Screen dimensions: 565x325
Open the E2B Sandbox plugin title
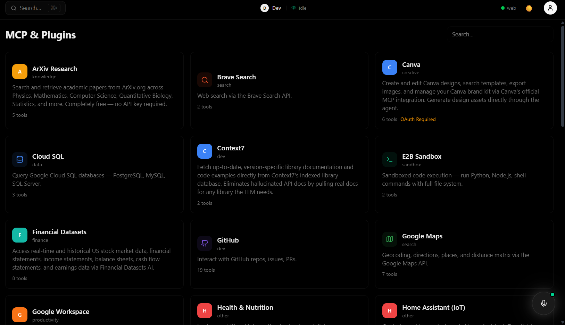coord(422,156)
